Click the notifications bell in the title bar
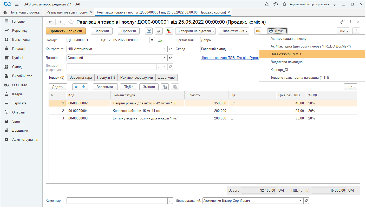The image size is (366, 208). tap(267, 4)
